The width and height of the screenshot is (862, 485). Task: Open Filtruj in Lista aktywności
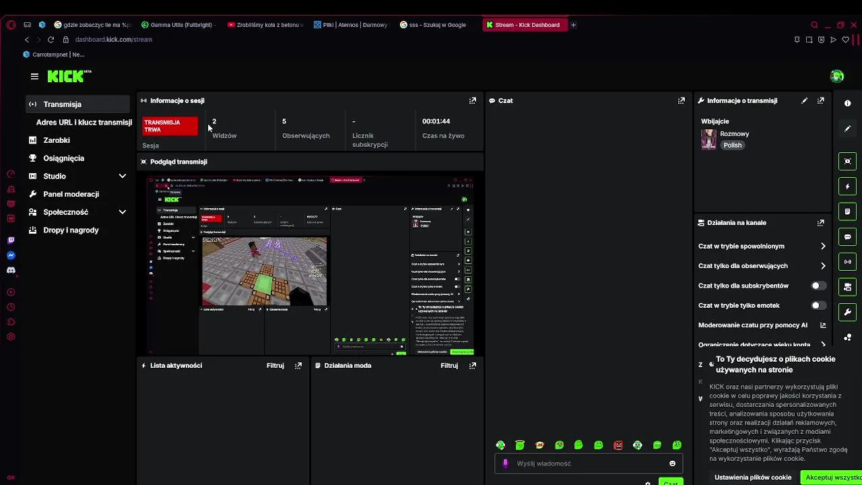coord(275,365)
